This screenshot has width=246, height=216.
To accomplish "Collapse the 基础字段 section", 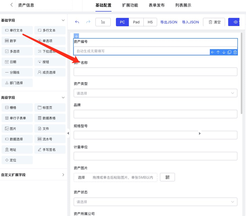I will [x=63, y=20].
